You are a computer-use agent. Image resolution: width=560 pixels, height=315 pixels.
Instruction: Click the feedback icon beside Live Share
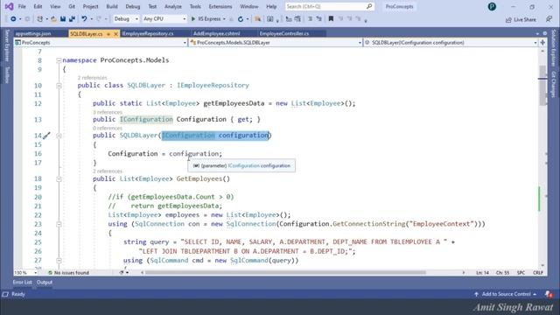pyautogui.click(x=549, y=19)
